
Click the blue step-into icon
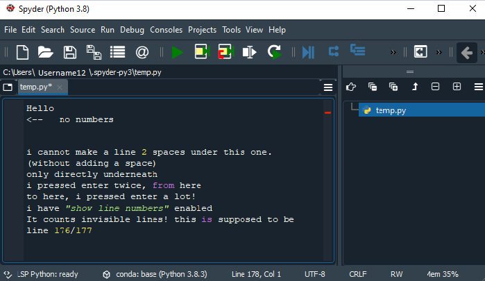tap(357, 50)
